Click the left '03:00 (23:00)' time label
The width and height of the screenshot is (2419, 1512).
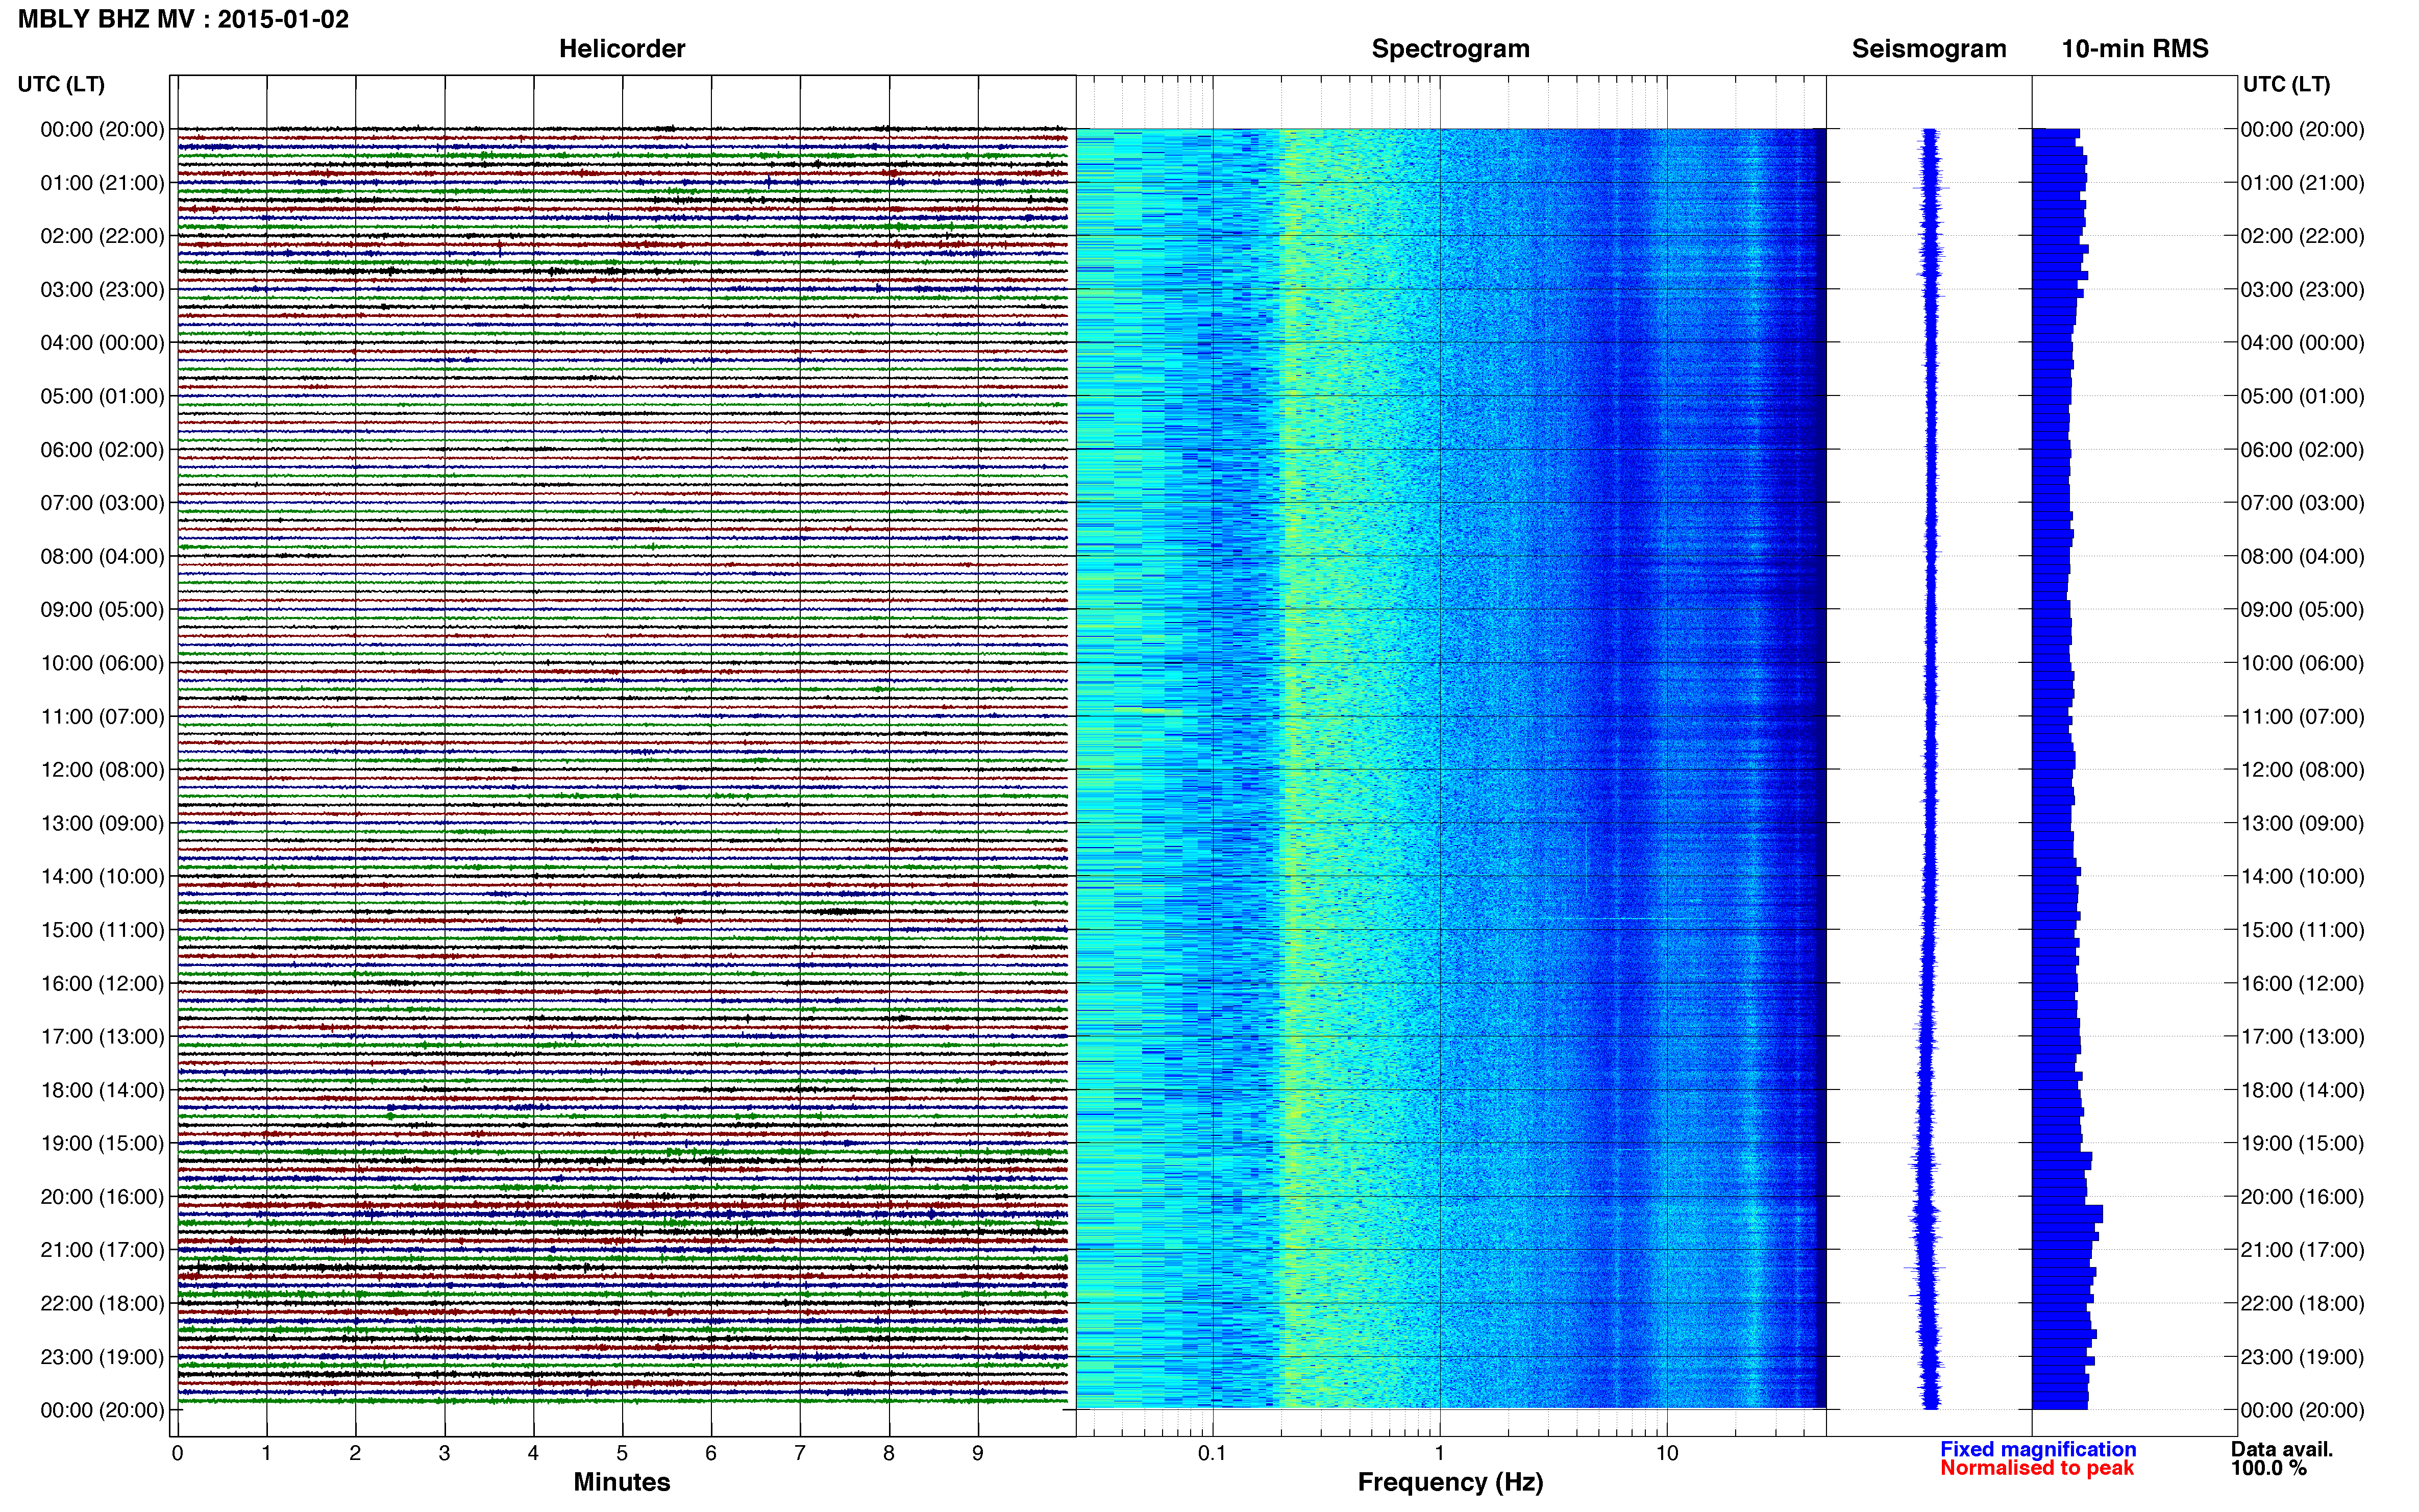[x=102, y=290]
